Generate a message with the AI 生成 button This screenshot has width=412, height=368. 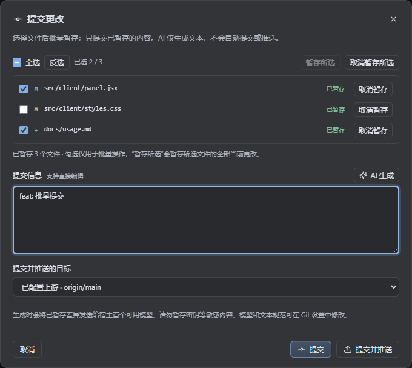pyautogui.click(x=376, y=175)
